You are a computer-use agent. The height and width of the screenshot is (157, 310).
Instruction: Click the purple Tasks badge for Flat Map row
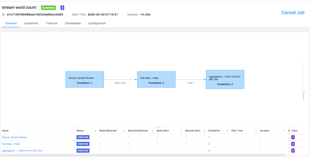point(293,144)
